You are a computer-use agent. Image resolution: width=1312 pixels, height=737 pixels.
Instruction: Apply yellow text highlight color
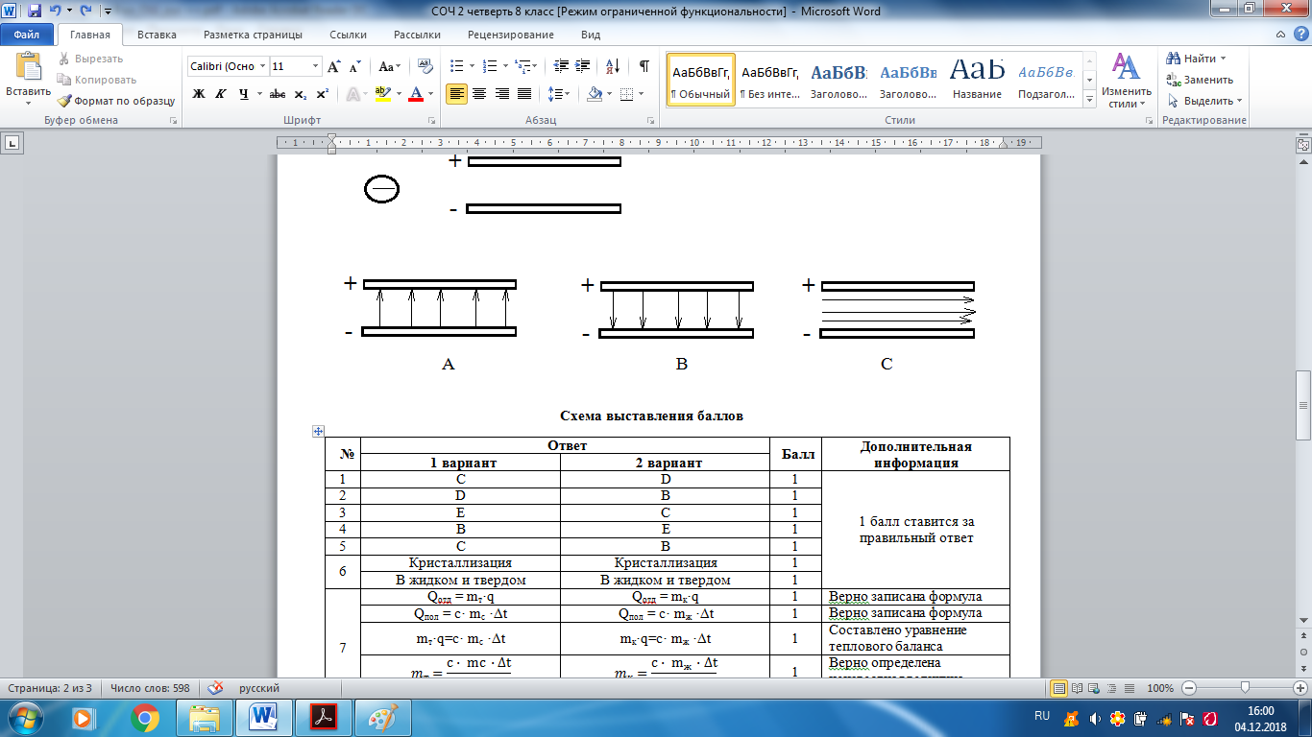[x=382, y=94]
